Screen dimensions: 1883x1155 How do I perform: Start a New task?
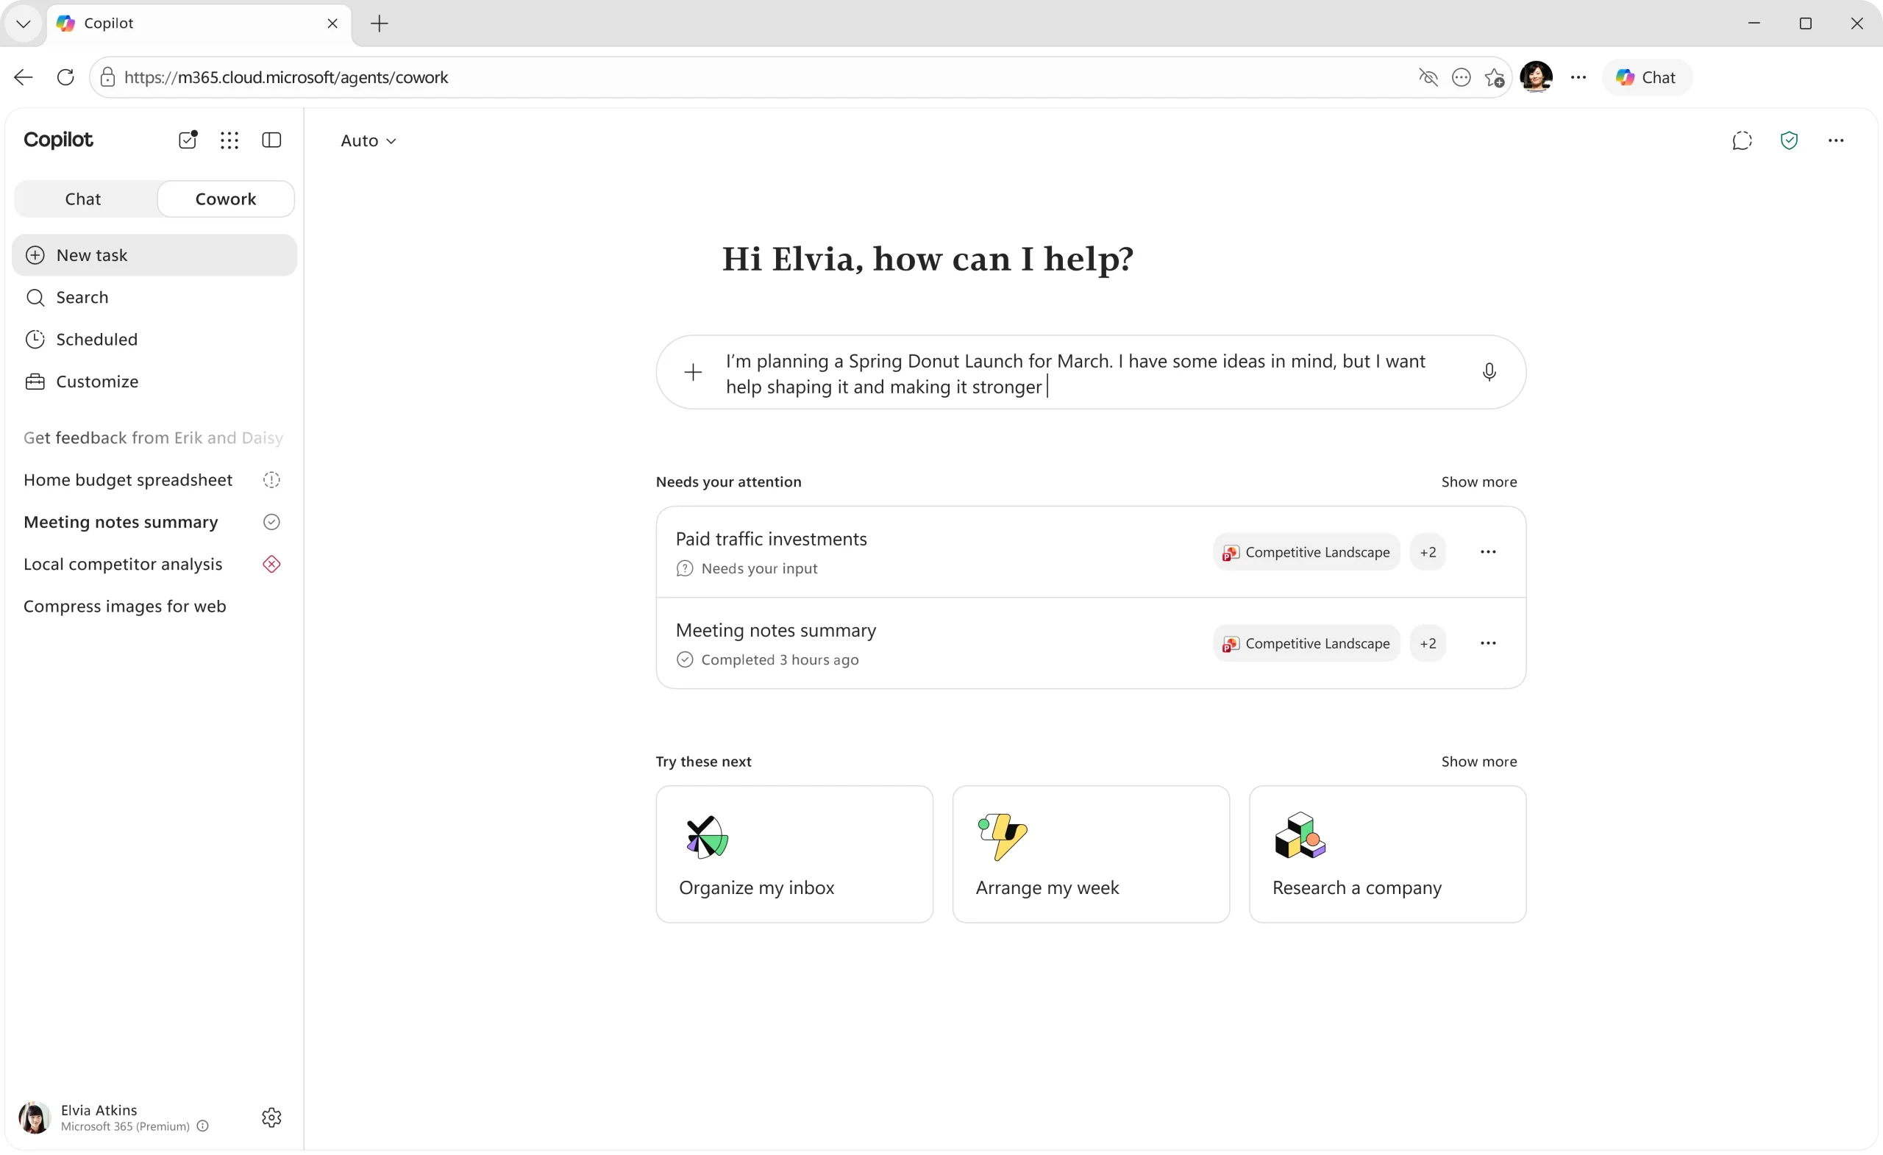click(154, 256)
